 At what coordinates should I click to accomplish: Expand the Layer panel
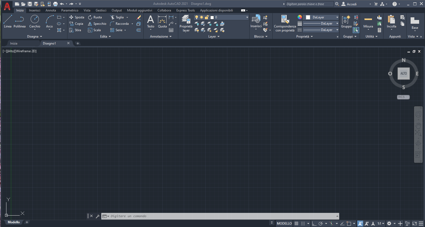214,37
